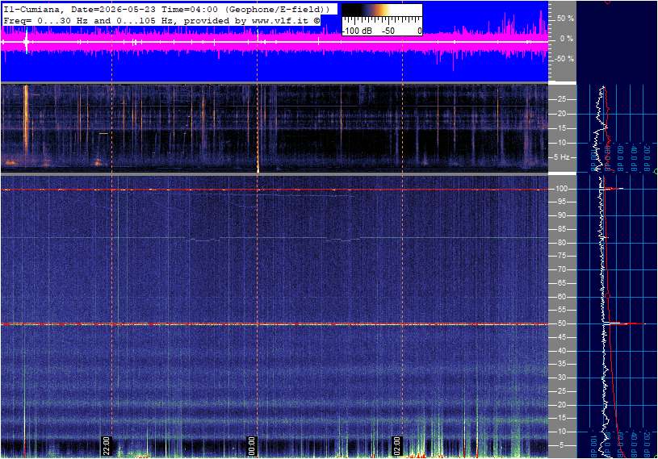Click the 100 Hz peak in E-field spectrum graph

click(613, 189)
